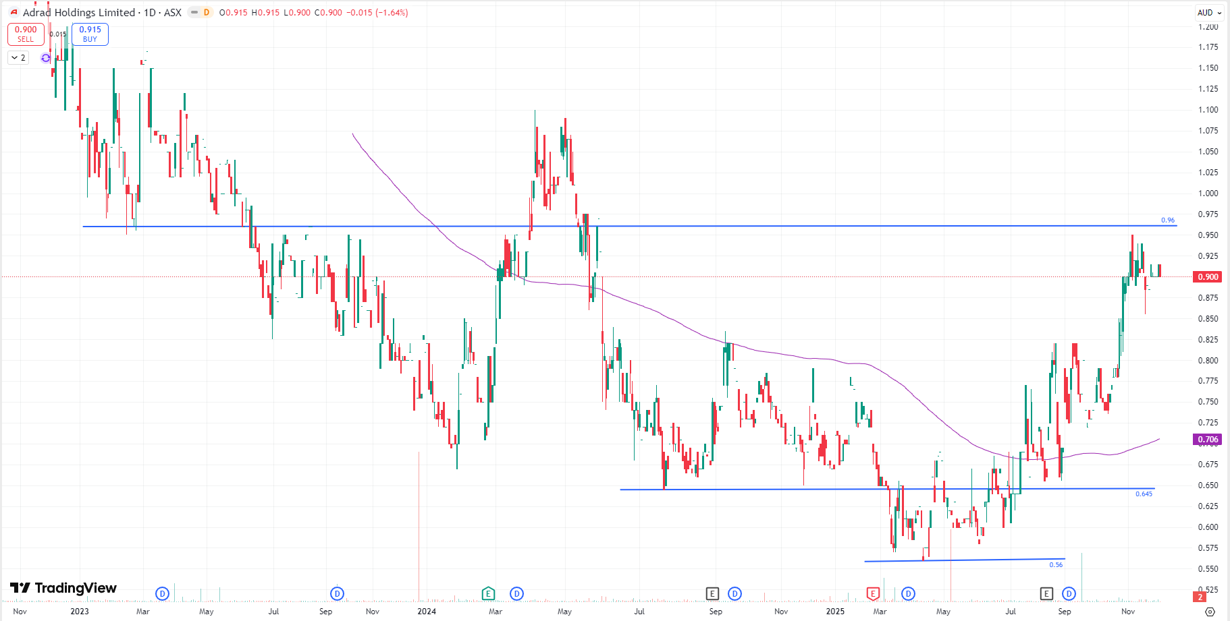Screen dimensions: 1230x621
Task: Expand the collapsed indicators legend showing 2
Action: (18, 58)
